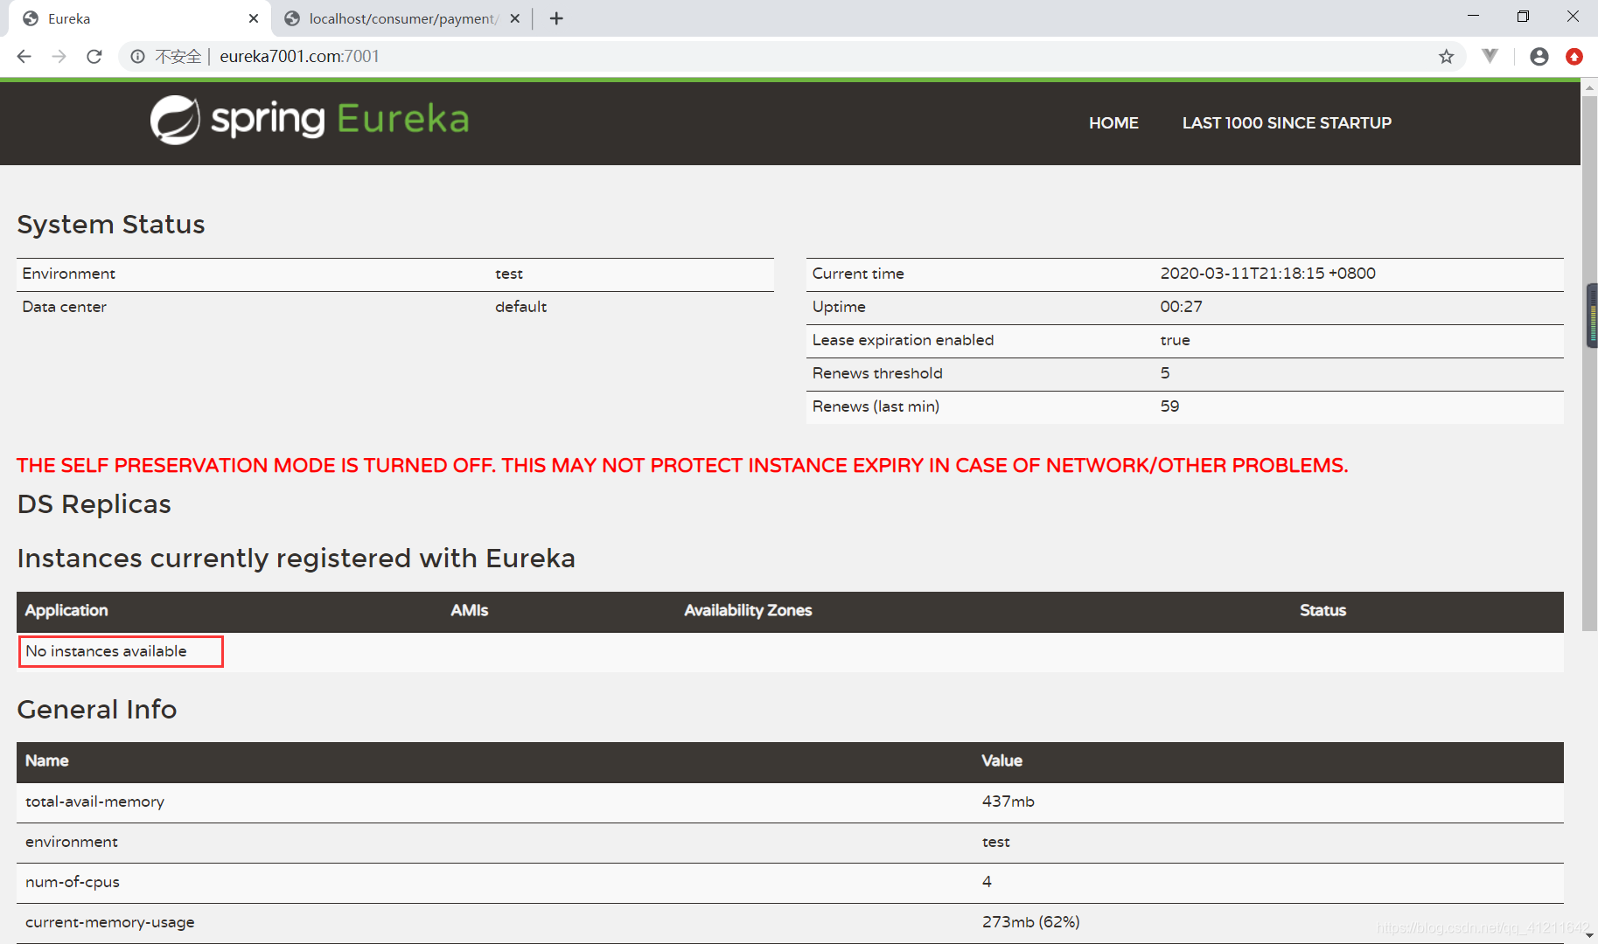Select total-avail-memory value 437mb
1598x944 pixels.
(x=1008, y=802)
